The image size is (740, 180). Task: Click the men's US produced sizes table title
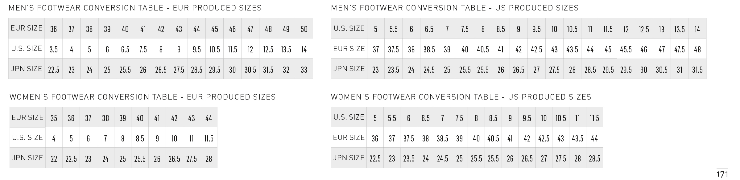pos(455,8)
